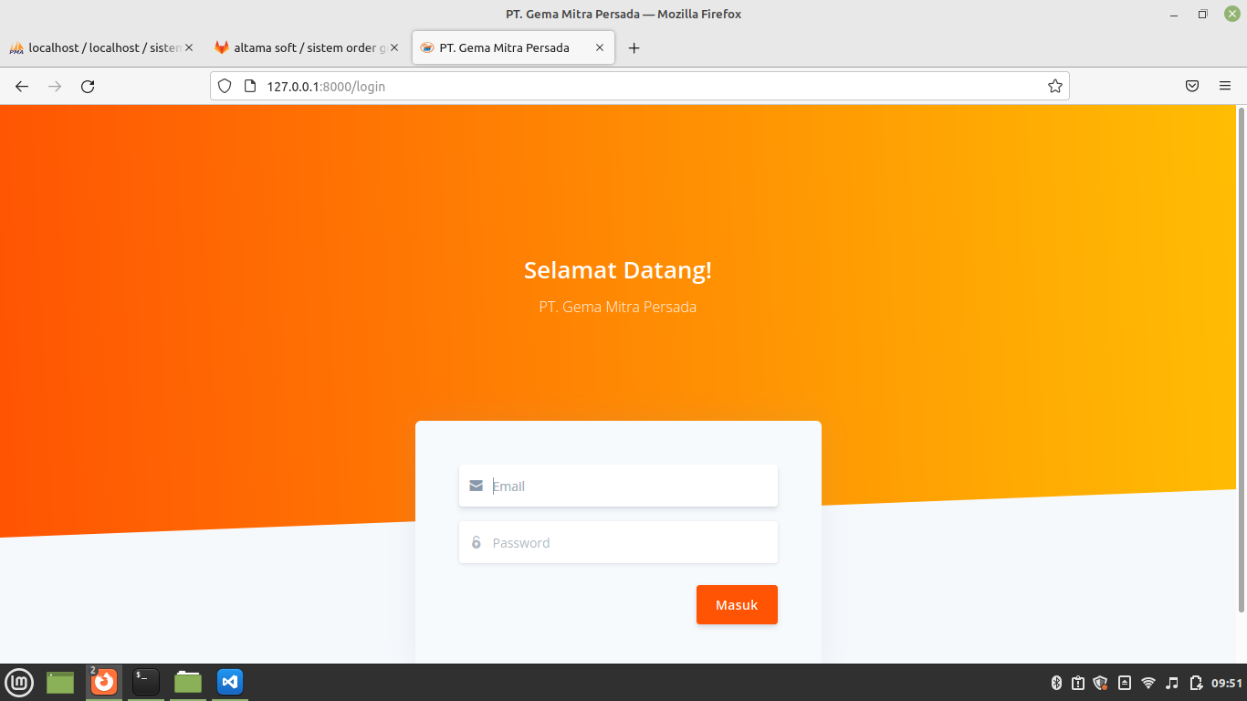Close the altama soft GitLab tab
Viewport: 1247px width, 701px height.
[394, 47]
